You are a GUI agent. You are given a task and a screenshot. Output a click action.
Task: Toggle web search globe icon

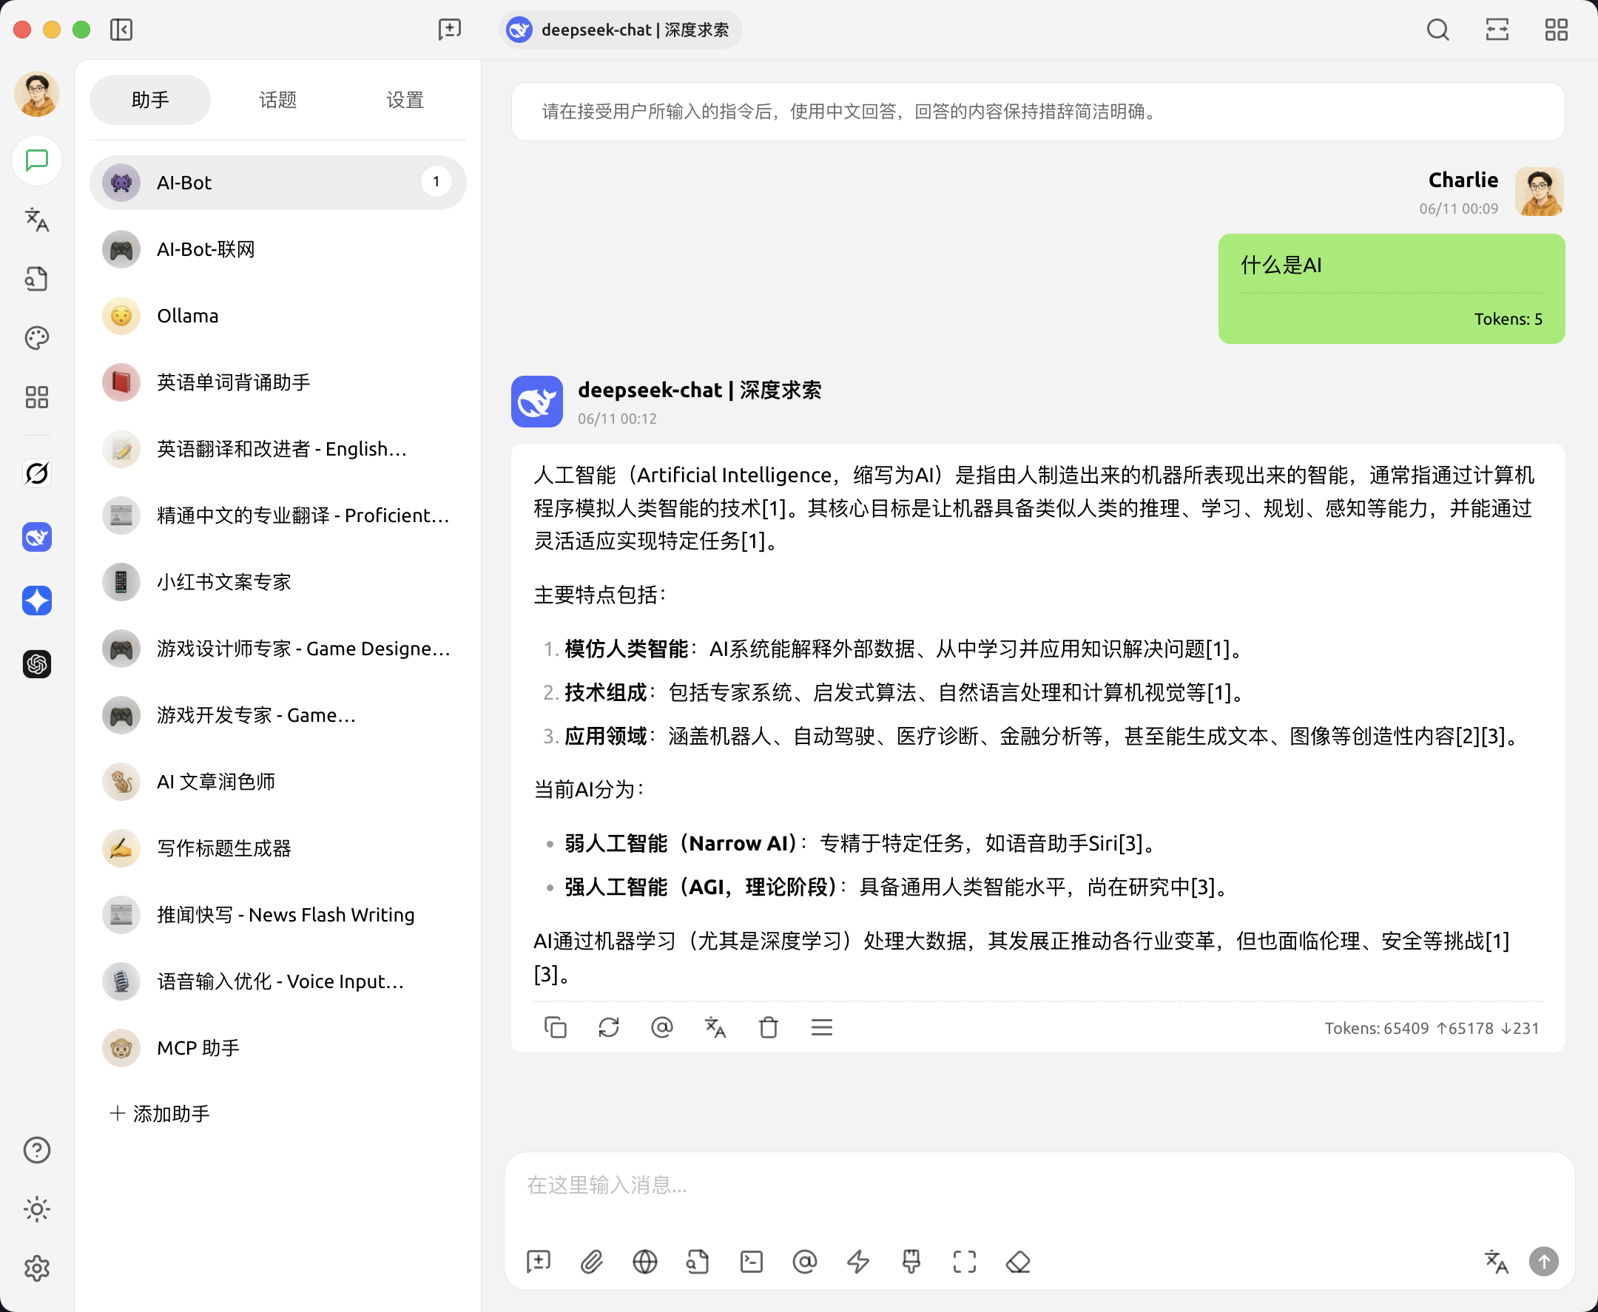[x=645, y=1262]
